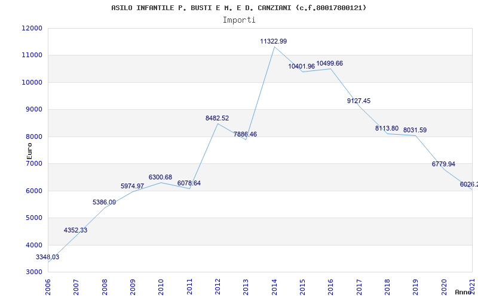Click x-axis year 2018

point(387,287)
